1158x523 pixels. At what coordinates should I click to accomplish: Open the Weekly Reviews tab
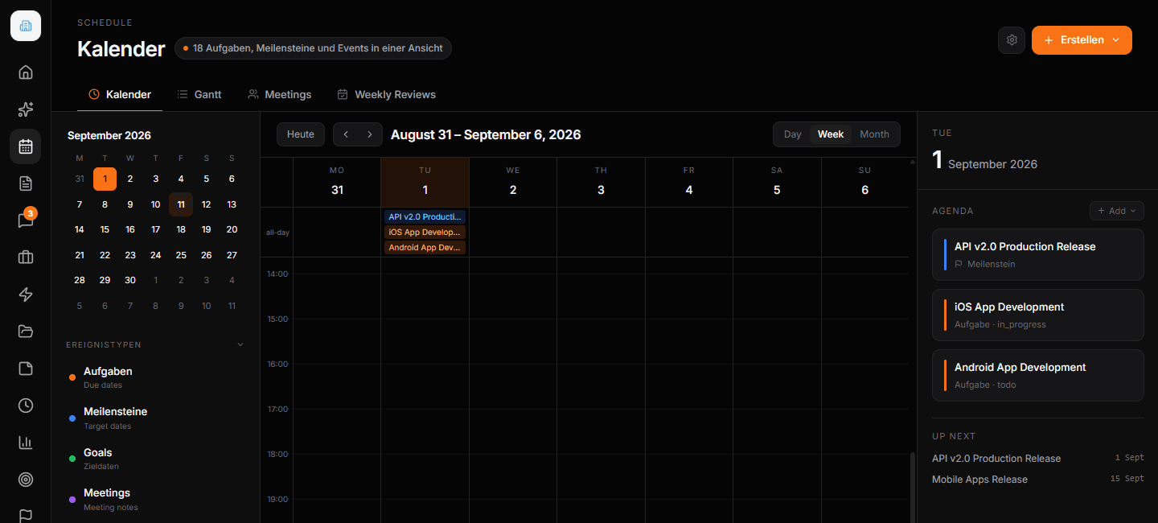(x=387, y=94)
